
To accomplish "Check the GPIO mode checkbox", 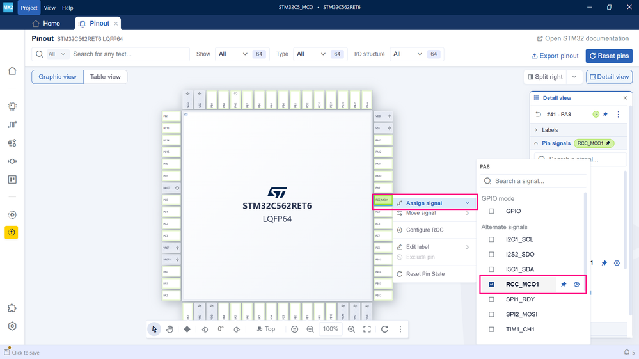I will (491, 211).
